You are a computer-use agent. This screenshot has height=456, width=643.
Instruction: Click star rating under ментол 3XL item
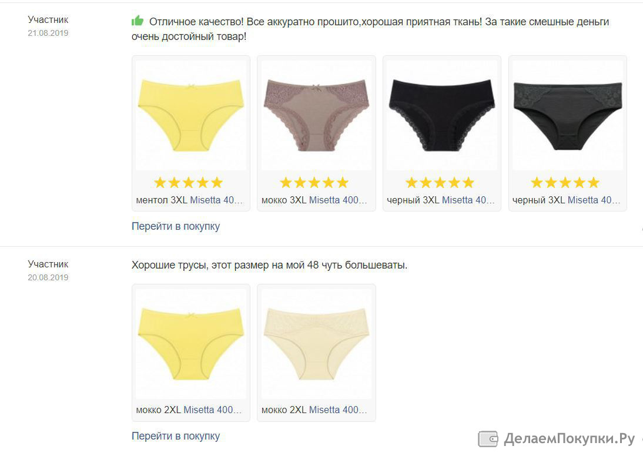coord(188,183)
